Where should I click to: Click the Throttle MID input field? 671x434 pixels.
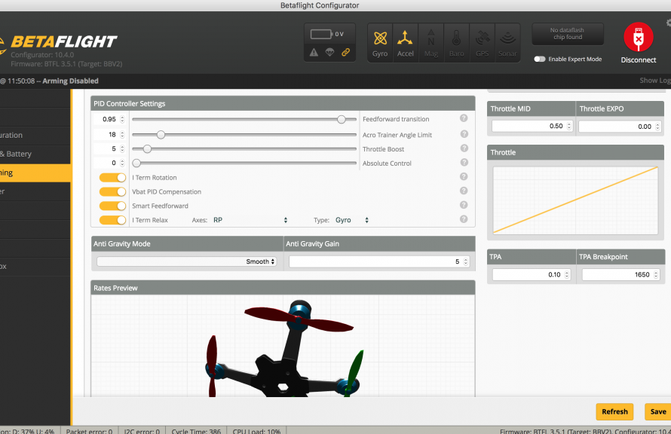click(x=532, y=126)
